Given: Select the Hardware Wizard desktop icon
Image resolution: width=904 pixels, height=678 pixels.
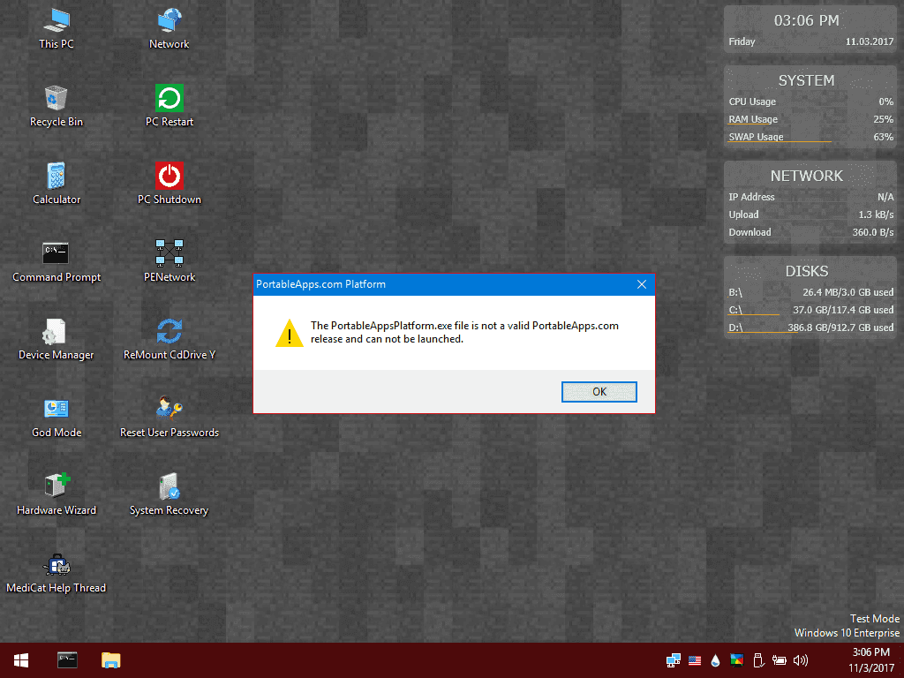Looking at the screenshot, I should [56, 494].
